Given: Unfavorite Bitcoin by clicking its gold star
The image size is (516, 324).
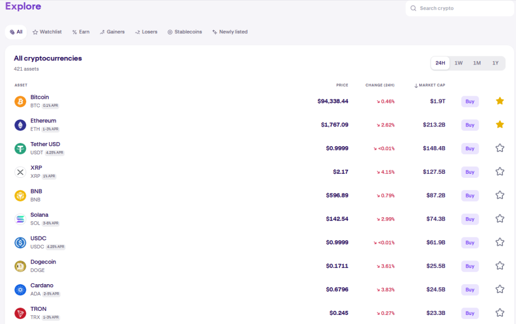Looking at the screenshot, I should coord(500,101).
